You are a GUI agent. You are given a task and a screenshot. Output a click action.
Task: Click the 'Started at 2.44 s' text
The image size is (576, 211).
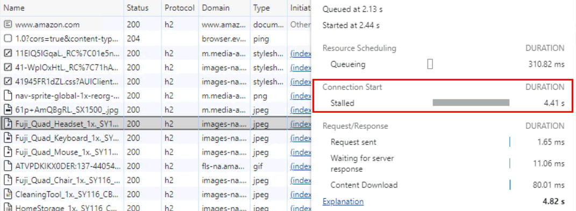click(x=351, y=25)
